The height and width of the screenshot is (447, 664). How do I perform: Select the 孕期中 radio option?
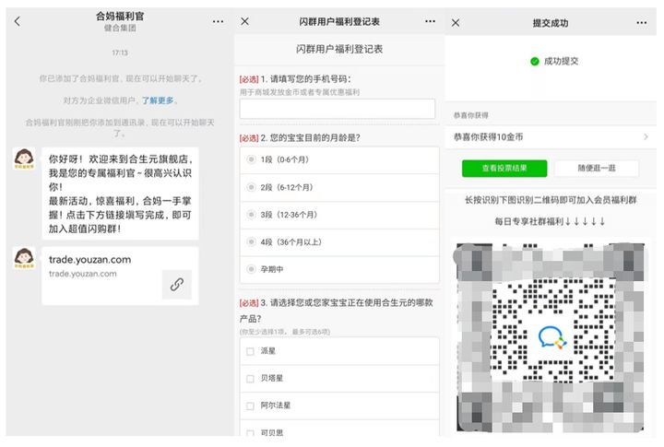click(251, 269)
